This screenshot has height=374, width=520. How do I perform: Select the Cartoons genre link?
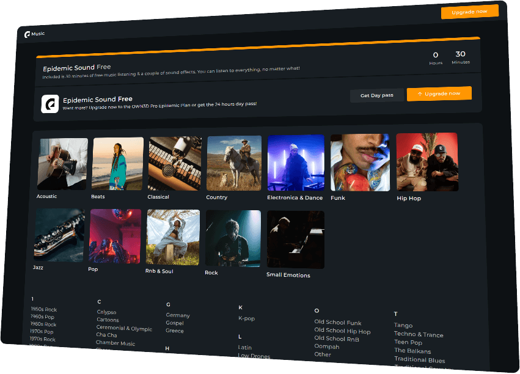[108, 320]
